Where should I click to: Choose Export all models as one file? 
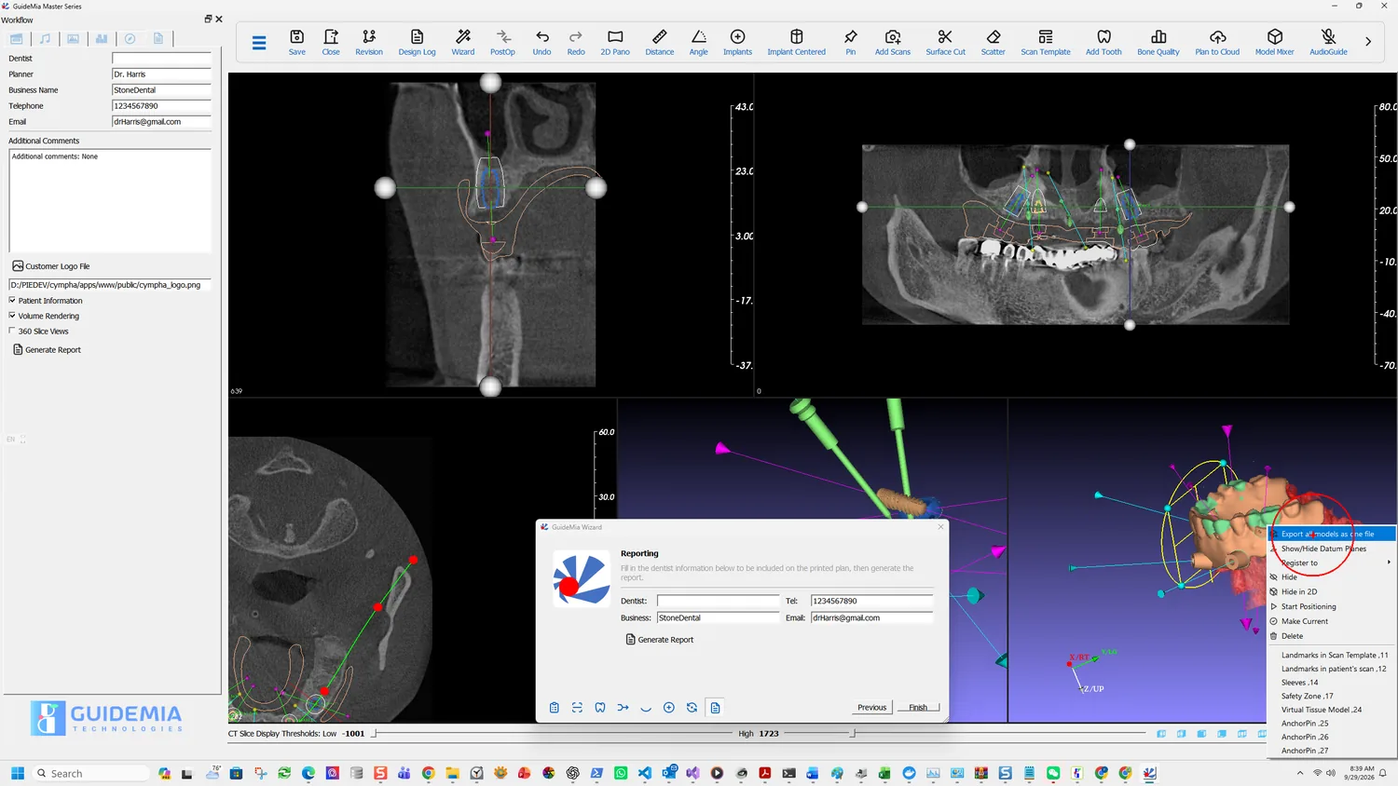(x=1332, y=534)
